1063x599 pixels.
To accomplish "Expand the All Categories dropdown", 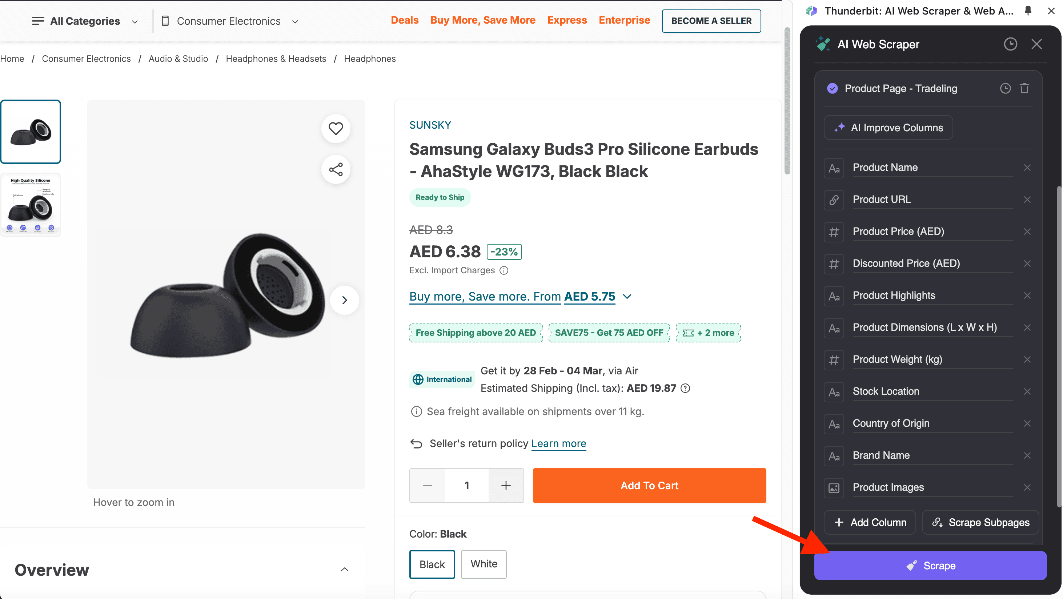I will click(85, 21).
